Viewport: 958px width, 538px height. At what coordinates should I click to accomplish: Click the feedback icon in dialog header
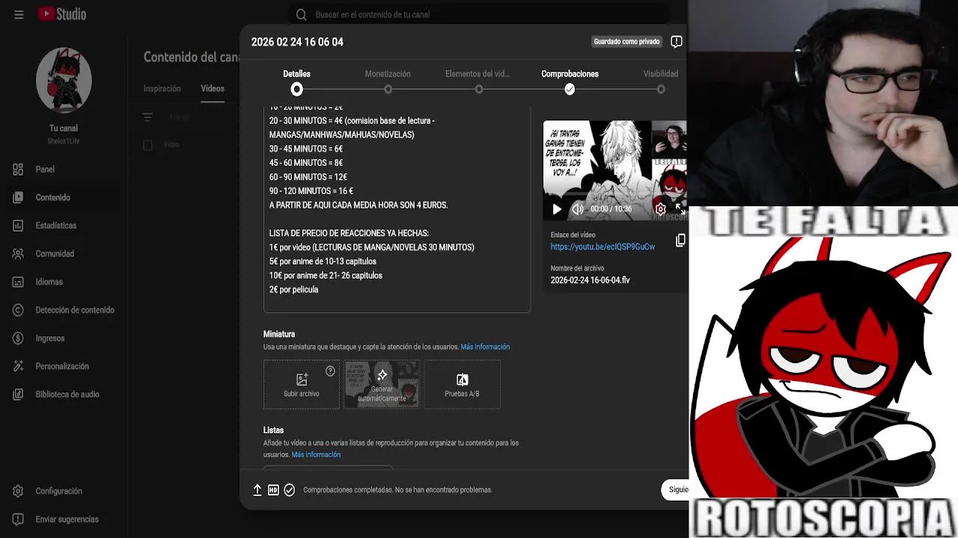[x=677, y=42]
